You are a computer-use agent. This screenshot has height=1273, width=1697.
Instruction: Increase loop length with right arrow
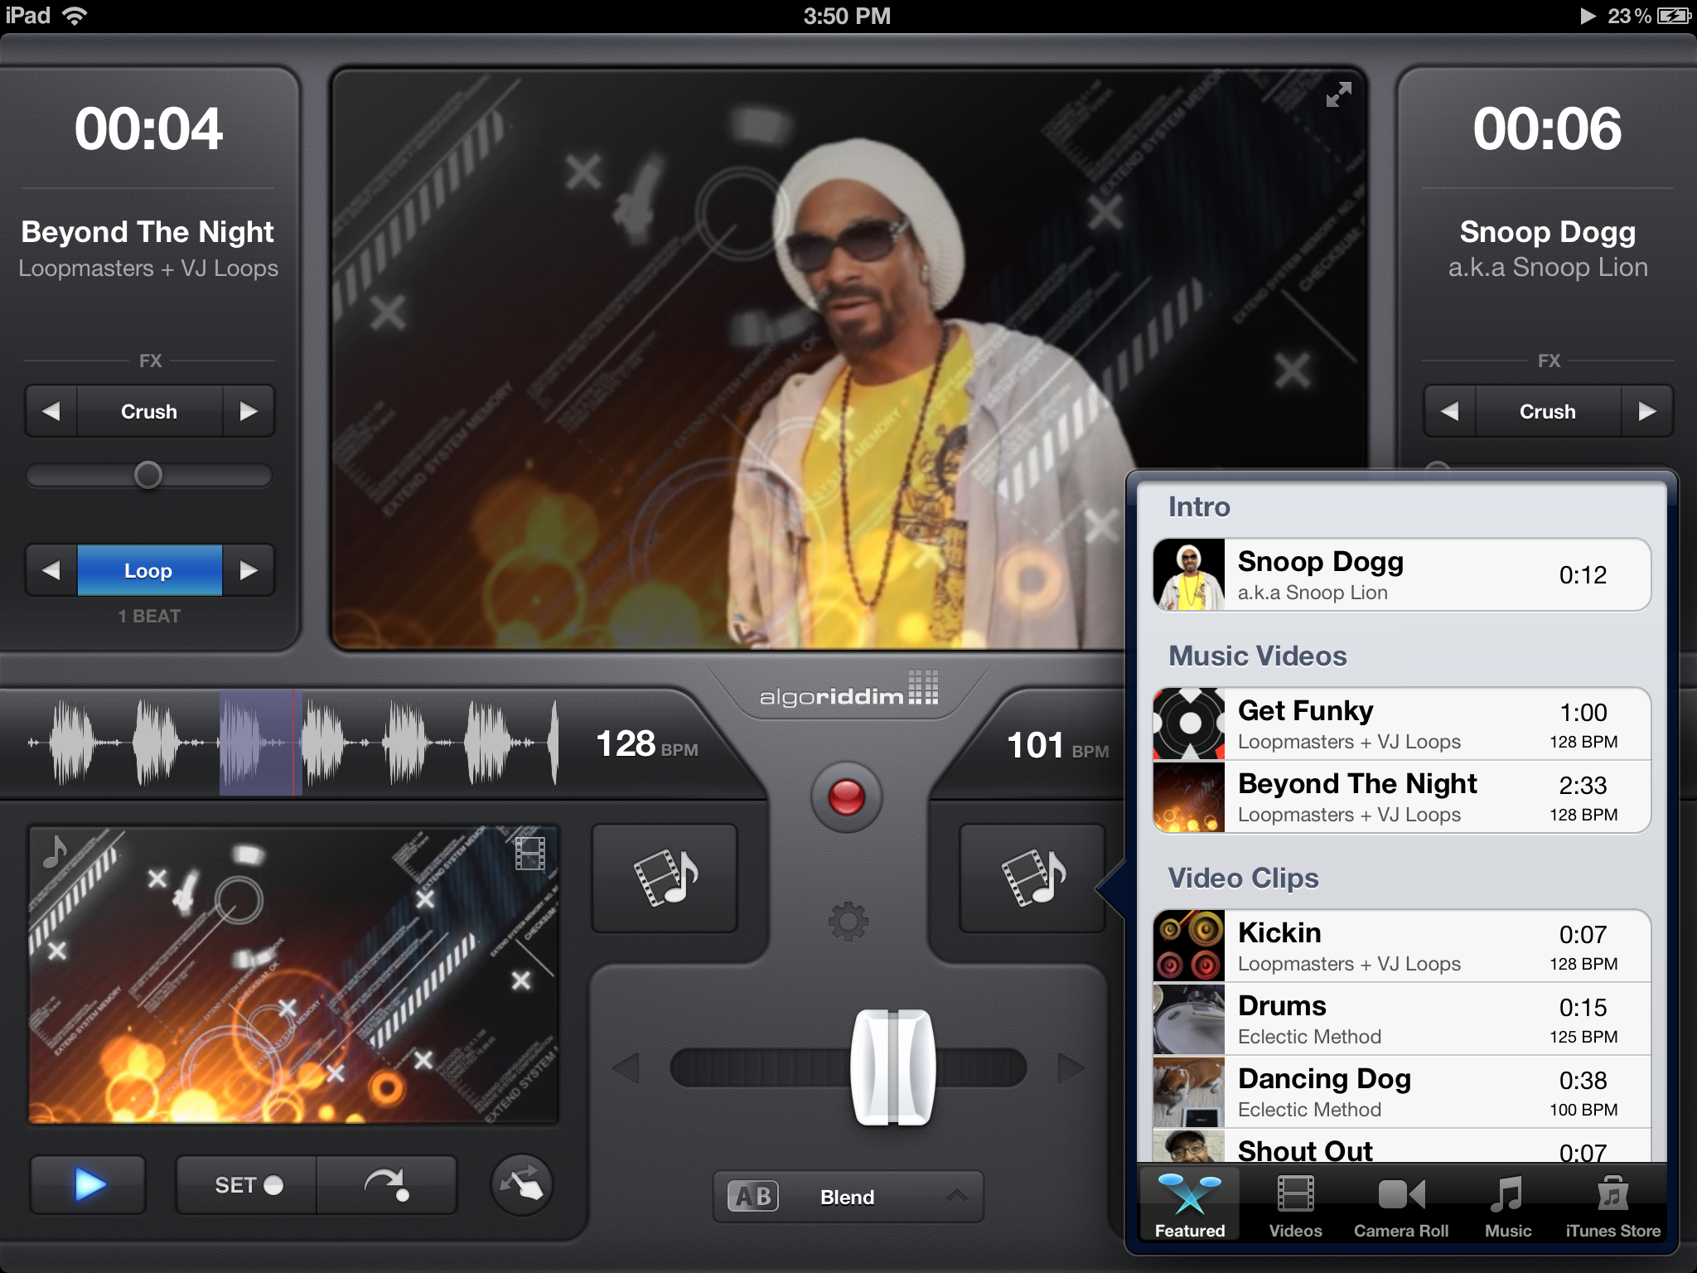coord(248,570)
